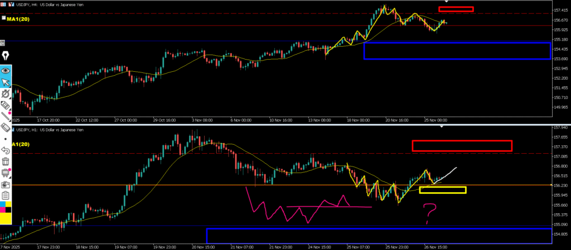
Task: Click the 24 Nov 15:00 time label
Action: pyautogui.click(x=318, y=246)
